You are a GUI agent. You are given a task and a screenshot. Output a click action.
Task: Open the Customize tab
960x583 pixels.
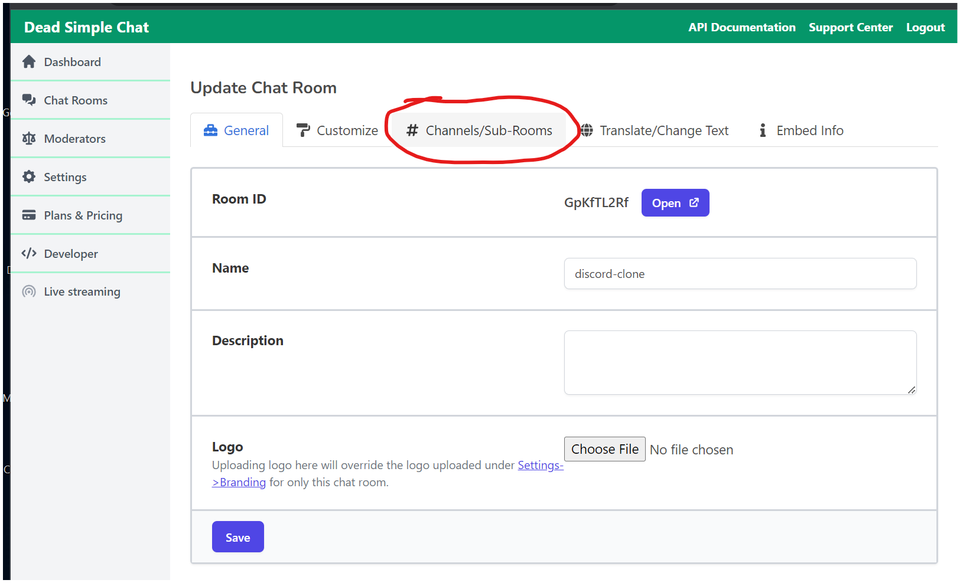(x=337, y=130)
